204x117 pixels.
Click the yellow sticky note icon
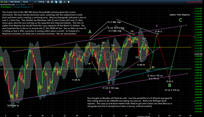[x=69, y=2]
